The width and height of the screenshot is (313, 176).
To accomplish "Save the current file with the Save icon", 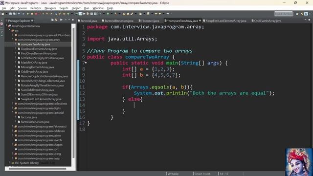I will point(10,14).
